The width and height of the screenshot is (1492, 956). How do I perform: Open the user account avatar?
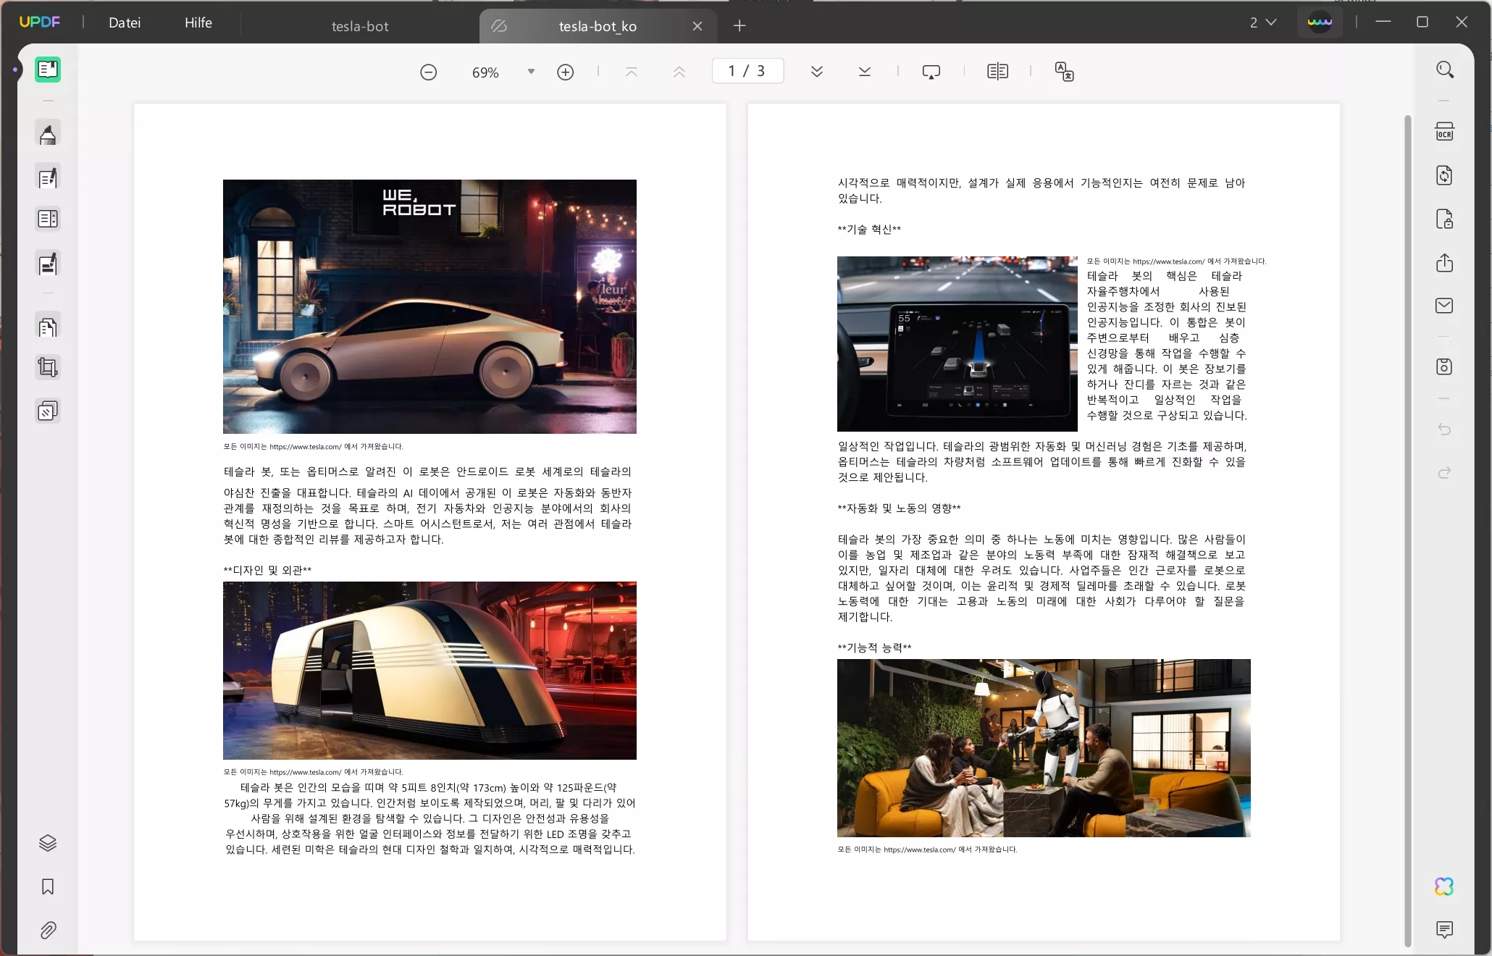(1320, 22)
